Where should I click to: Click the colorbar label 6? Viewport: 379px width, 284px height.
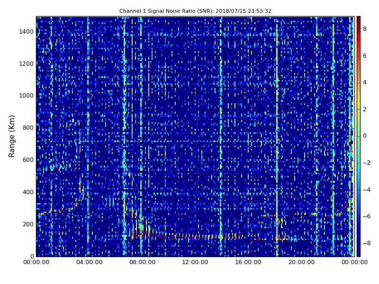coord(365,56)
